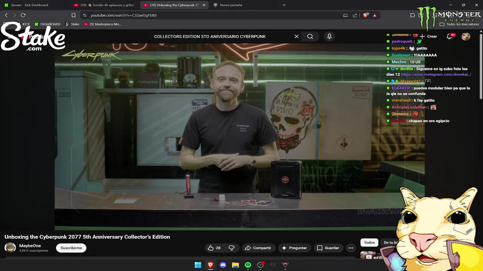Open cast media icon in address bar
This screenshot has height=271, width=483.
click(x=345, y=15)
